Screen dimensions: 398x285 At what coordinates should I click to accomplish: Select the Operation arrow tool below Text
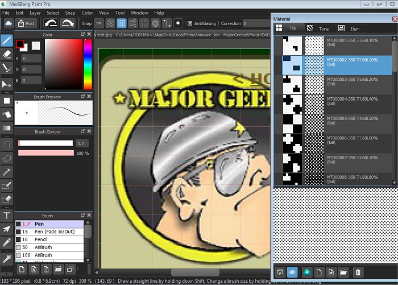click(x=7, y=229)
